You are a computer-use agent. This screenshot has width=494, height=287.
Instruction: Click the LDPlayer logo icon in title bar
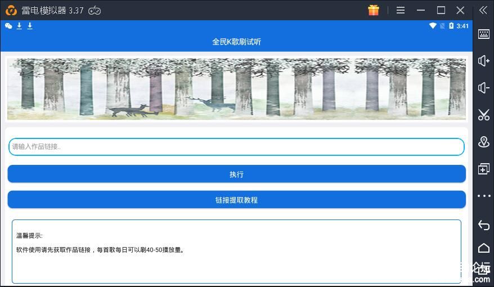coord(11,10)
